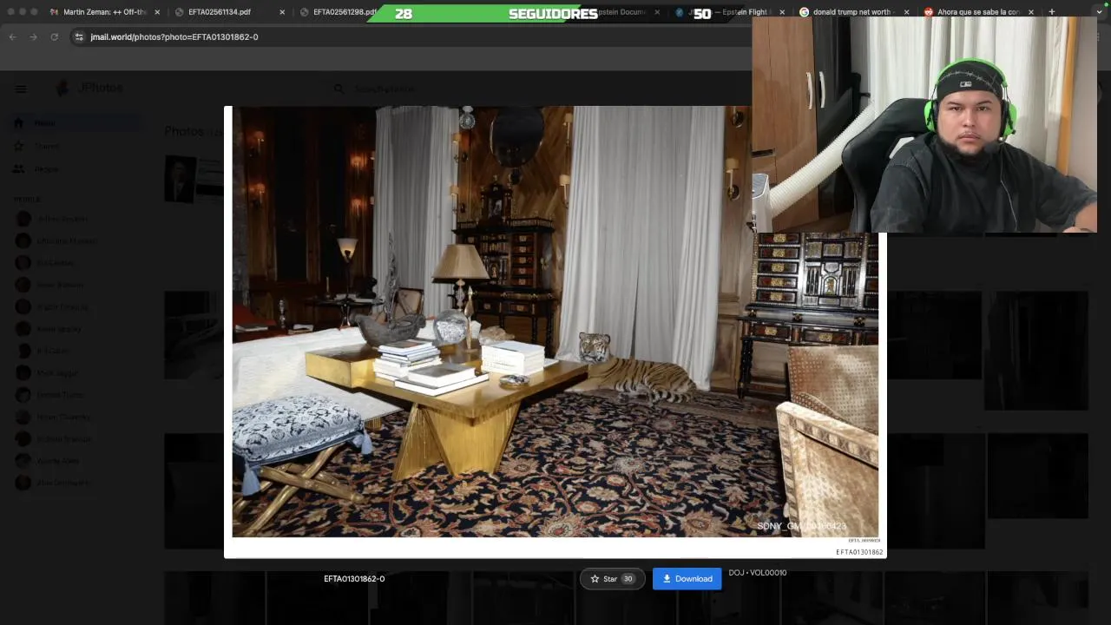This screenshot has width=1111, height=625.
Task: Click the browser forward arrow
Action: tap(33, 37)
